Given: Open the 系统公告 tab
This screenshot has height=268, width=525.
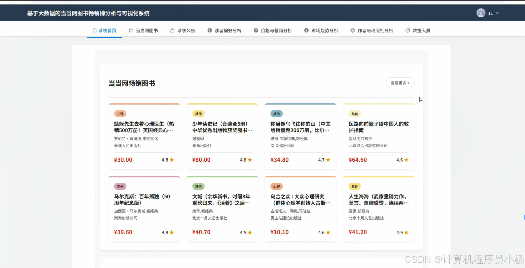Looking at the screenshot, I should [183, 30].
